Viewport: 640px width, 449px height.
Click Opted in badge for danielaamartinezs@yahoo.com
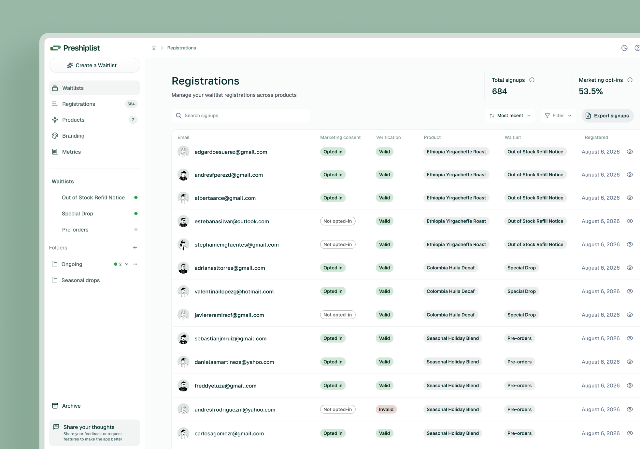click(333, 362)
